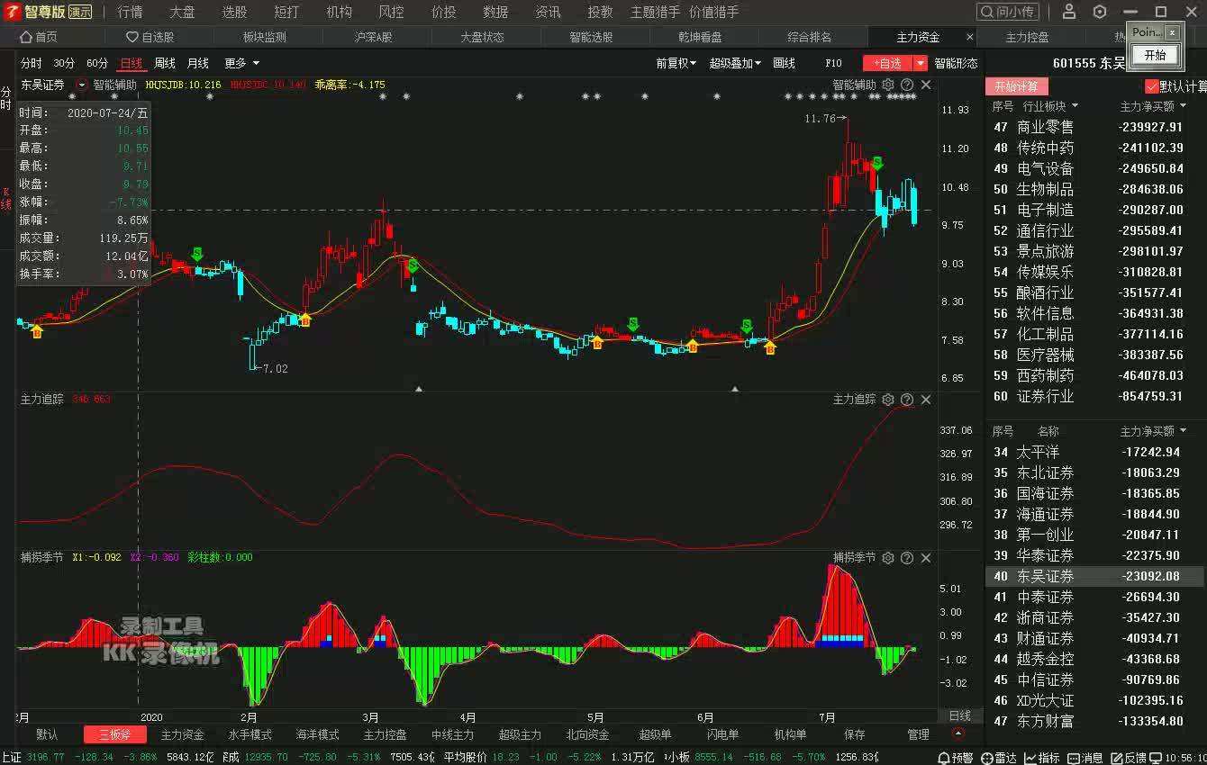This screenshot has width=1207, height=765.
Task: Close the 智能辅助 main chart panel
Action: 926,85
